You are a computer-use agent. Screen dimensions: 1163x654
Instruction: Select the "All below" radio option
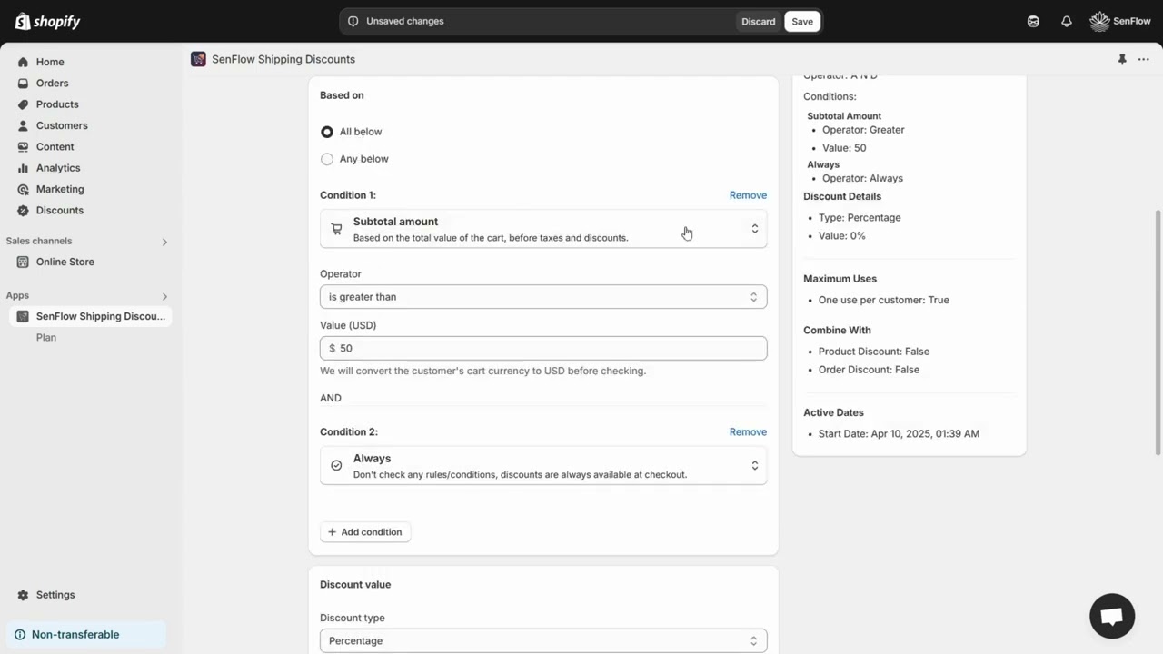[327, 132]
